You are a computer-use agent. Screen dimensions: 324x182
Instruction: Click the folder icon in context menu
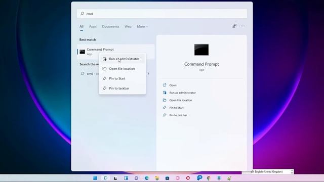click(x=105, y=69)
